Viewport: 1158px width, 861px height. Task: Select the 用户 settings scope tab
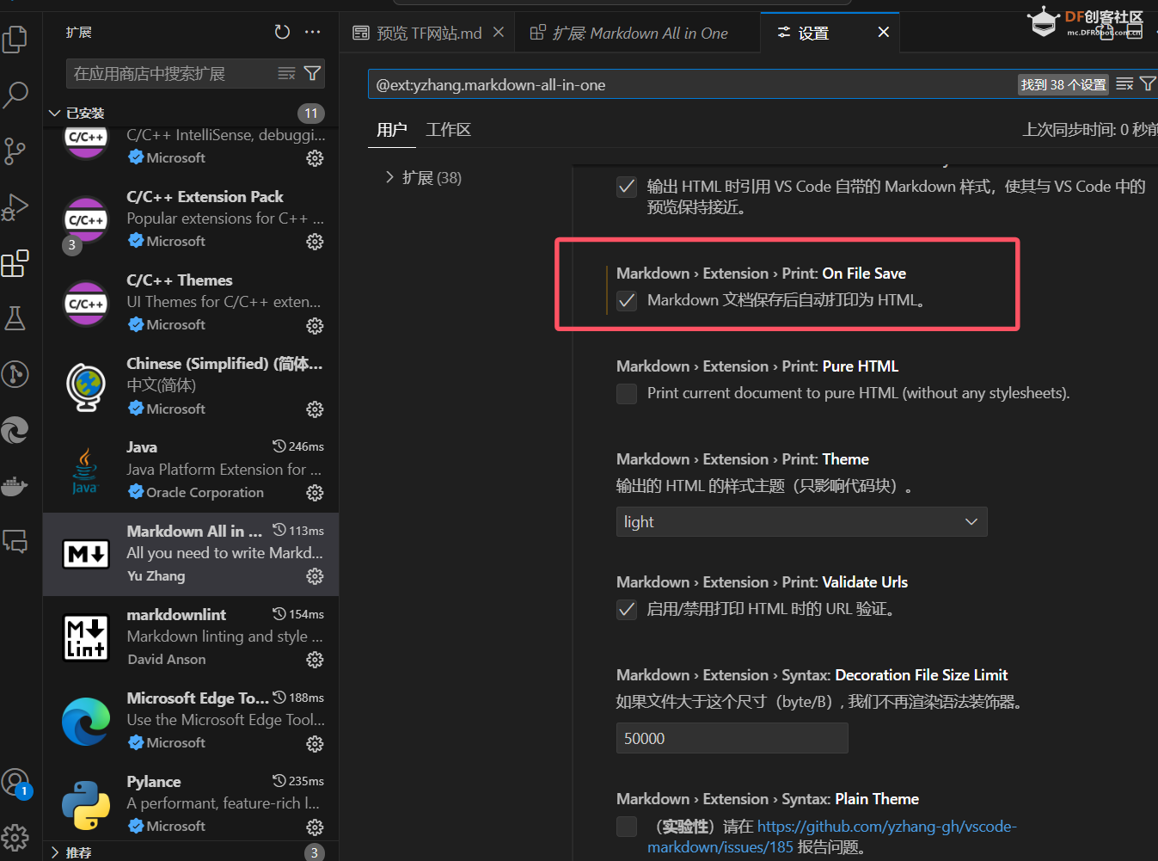tap(392, 130)
